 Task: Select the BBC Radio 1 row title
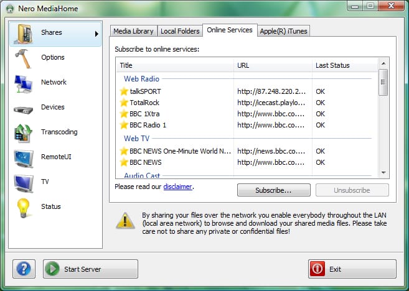click(148, 125)
